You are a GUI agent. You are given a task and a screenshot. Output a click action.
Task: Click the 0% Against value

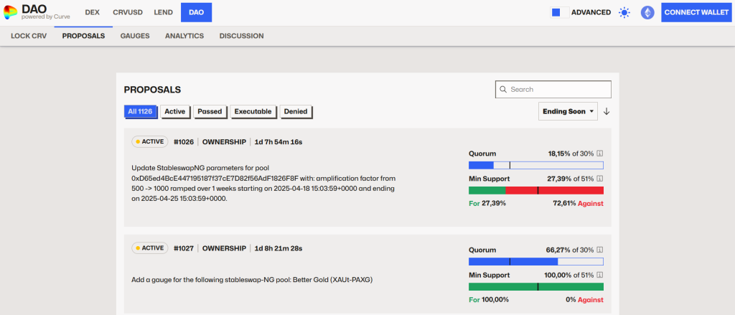pyautogui.click(x=584, y=299)
